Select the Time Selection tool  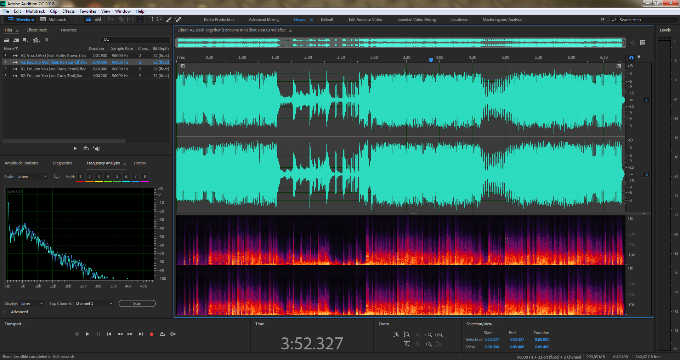click(x=140, y=19)
